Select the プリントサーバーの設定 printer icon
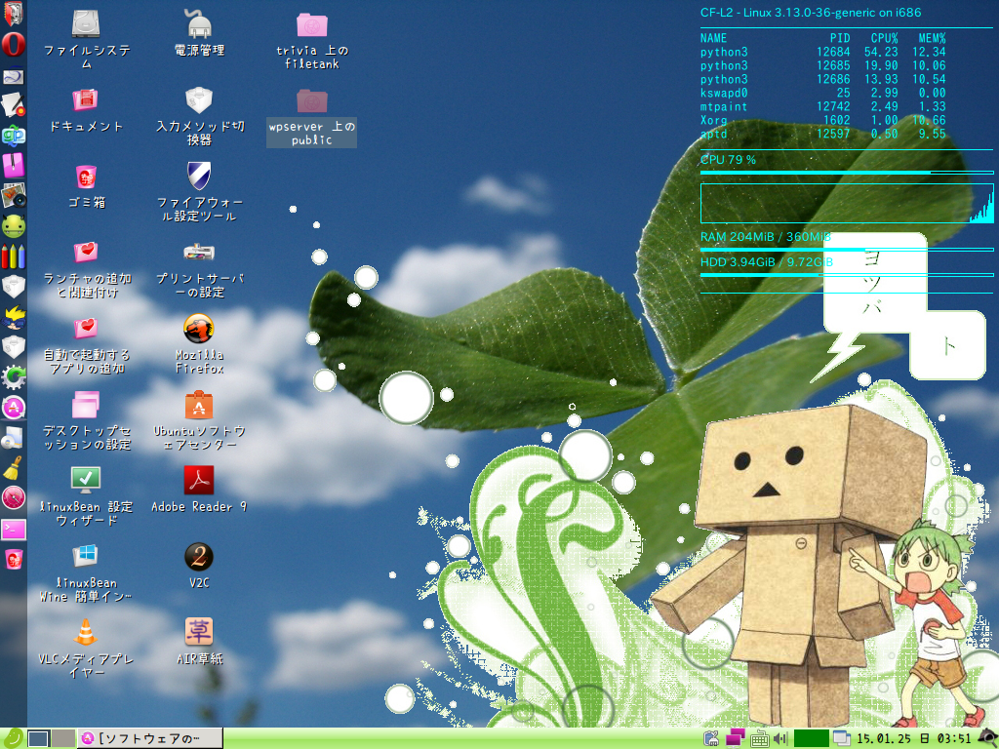The height and width of the screenshot is (749, 999). 199,269
